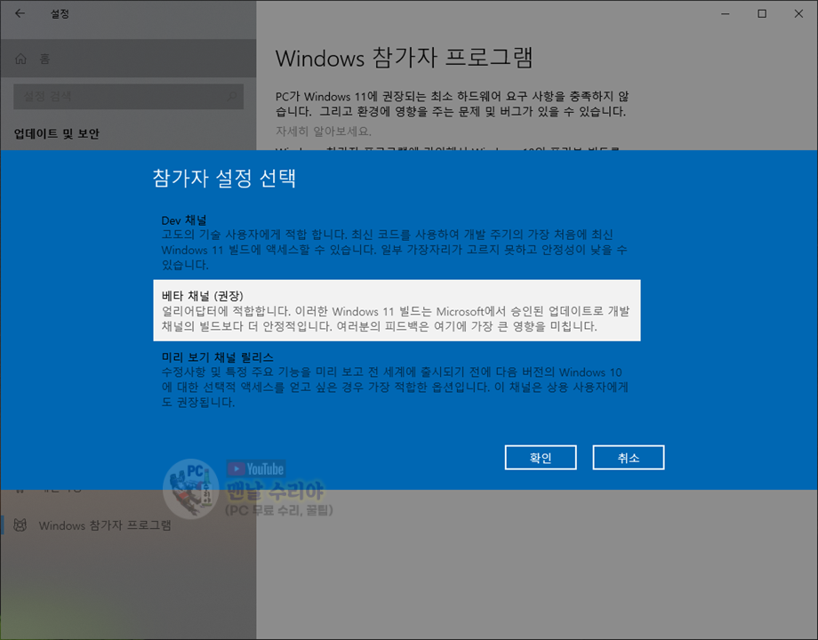
Task: Click the Windows 참가자 프로그램 page heading
Action: point(404,58)
